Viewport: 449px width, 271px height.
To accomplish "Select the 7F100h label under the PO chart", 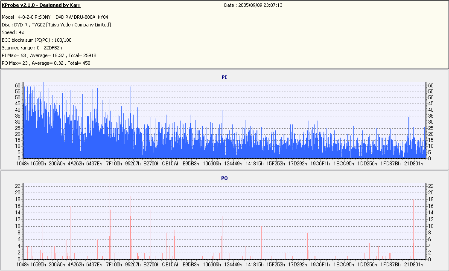I will point(114,265).
